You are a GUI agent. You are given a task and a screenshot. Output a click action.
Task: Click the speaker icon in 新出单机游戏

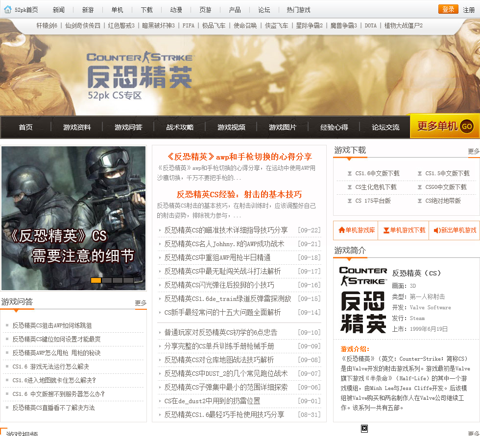point(437,230)
